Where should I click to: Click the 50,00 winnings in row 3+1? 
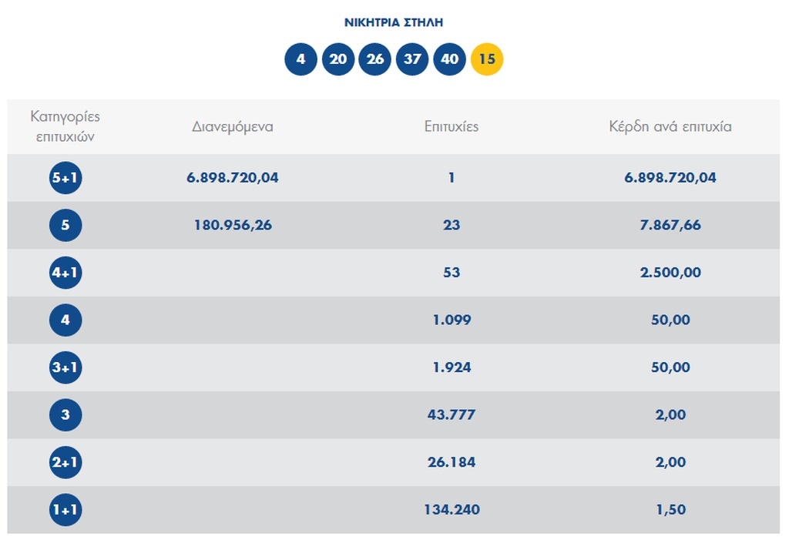point(670,367)
